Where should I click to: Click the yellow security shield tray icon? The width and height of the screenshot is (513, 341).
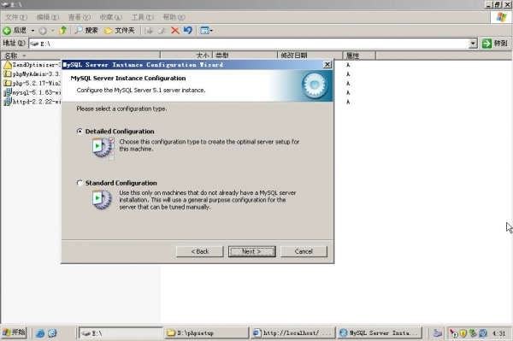pyautogui.click(x=463, y=333)
